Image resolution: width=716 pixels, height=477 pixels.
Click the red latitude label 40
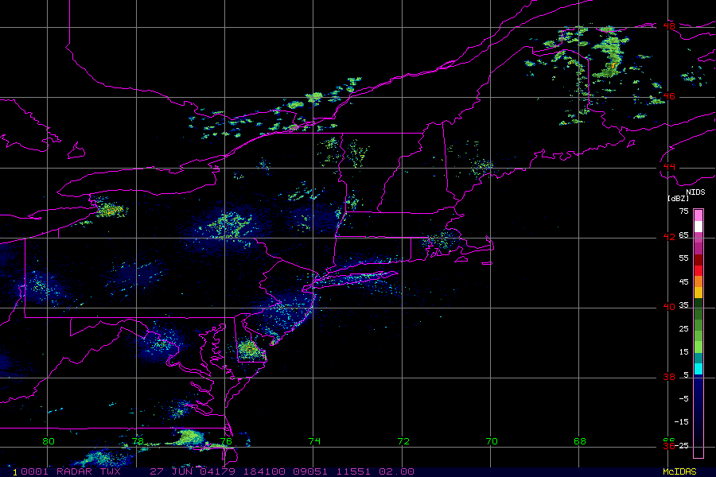(x=669, y=307)
